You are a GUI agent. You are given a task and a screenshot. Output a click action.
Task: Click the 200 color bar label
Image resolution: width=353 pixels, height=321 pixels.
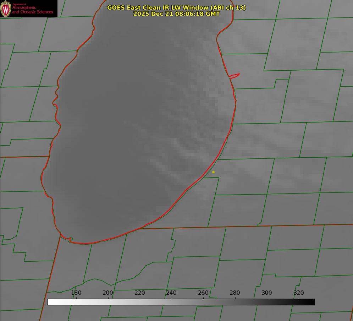pos(108,293)
